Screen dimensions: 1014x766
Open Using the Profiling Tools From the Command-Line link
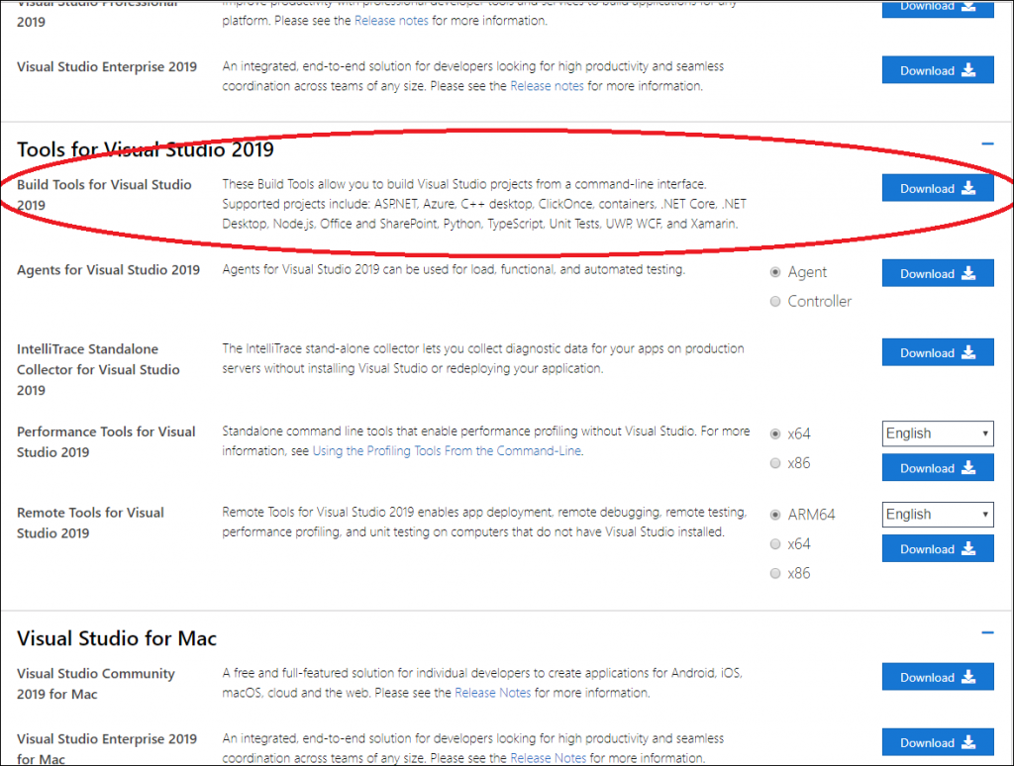447,450
